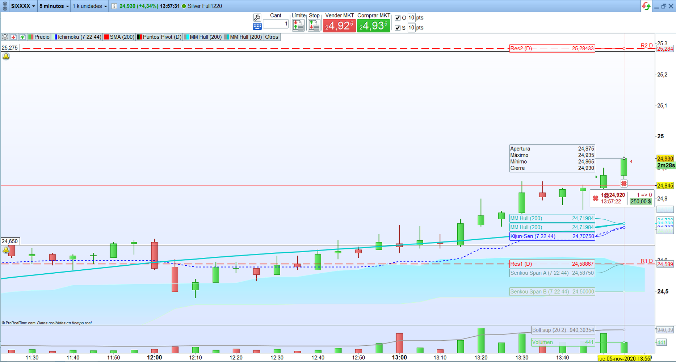Click the alert bell at the 25,275 line
The height and width of the screenshot is (362, 676).
pos(6,56)
